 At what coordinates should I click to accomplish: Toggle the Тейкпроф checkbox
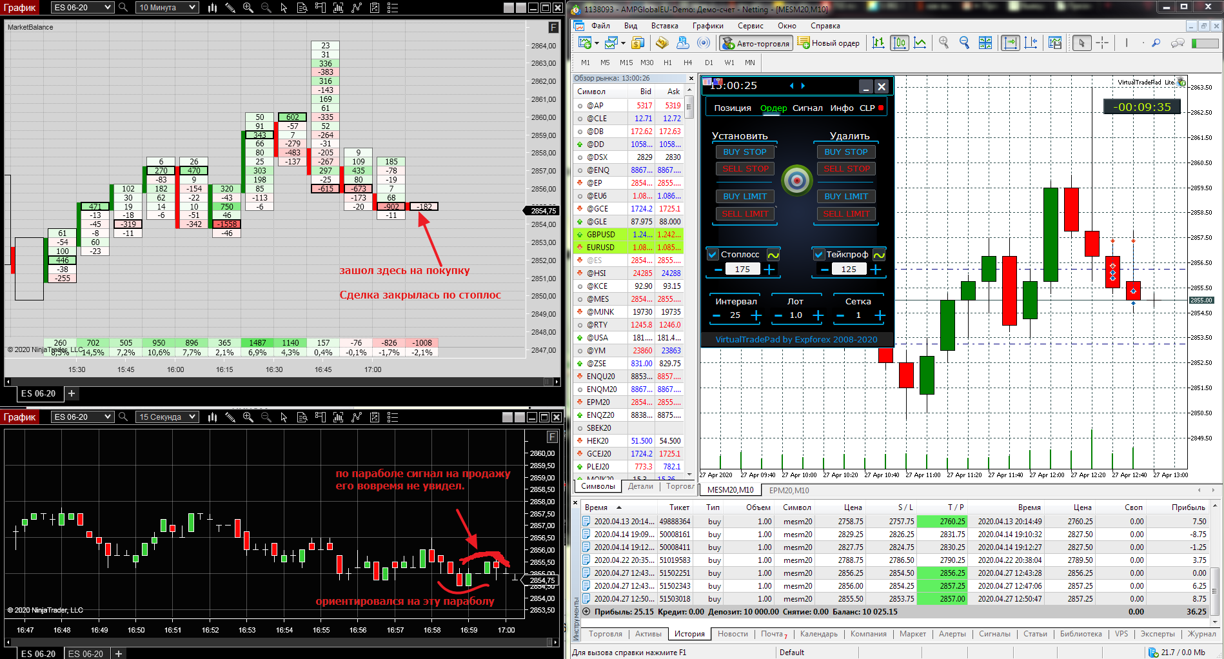tap(818, 254)
